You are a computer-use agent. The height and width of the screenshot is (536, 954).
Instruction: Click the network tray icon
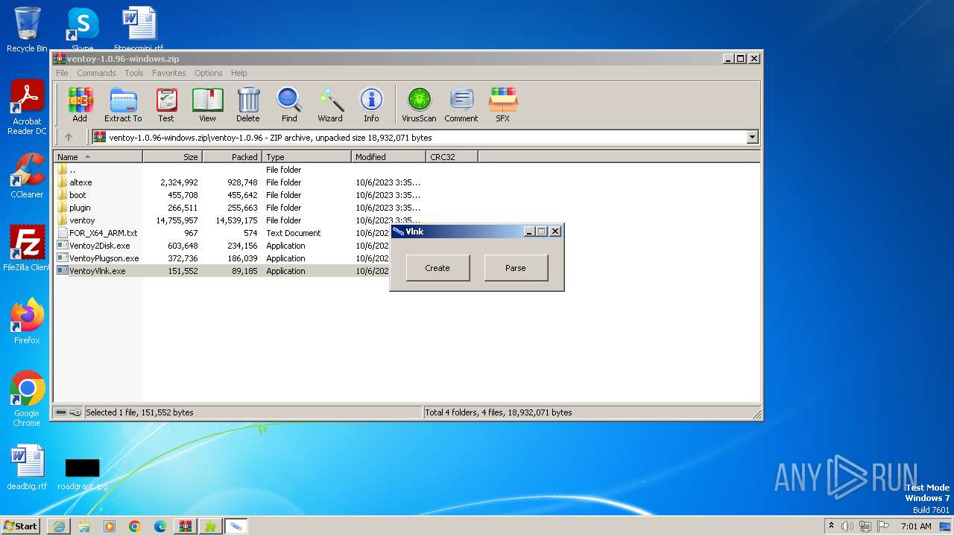(865, 526)
